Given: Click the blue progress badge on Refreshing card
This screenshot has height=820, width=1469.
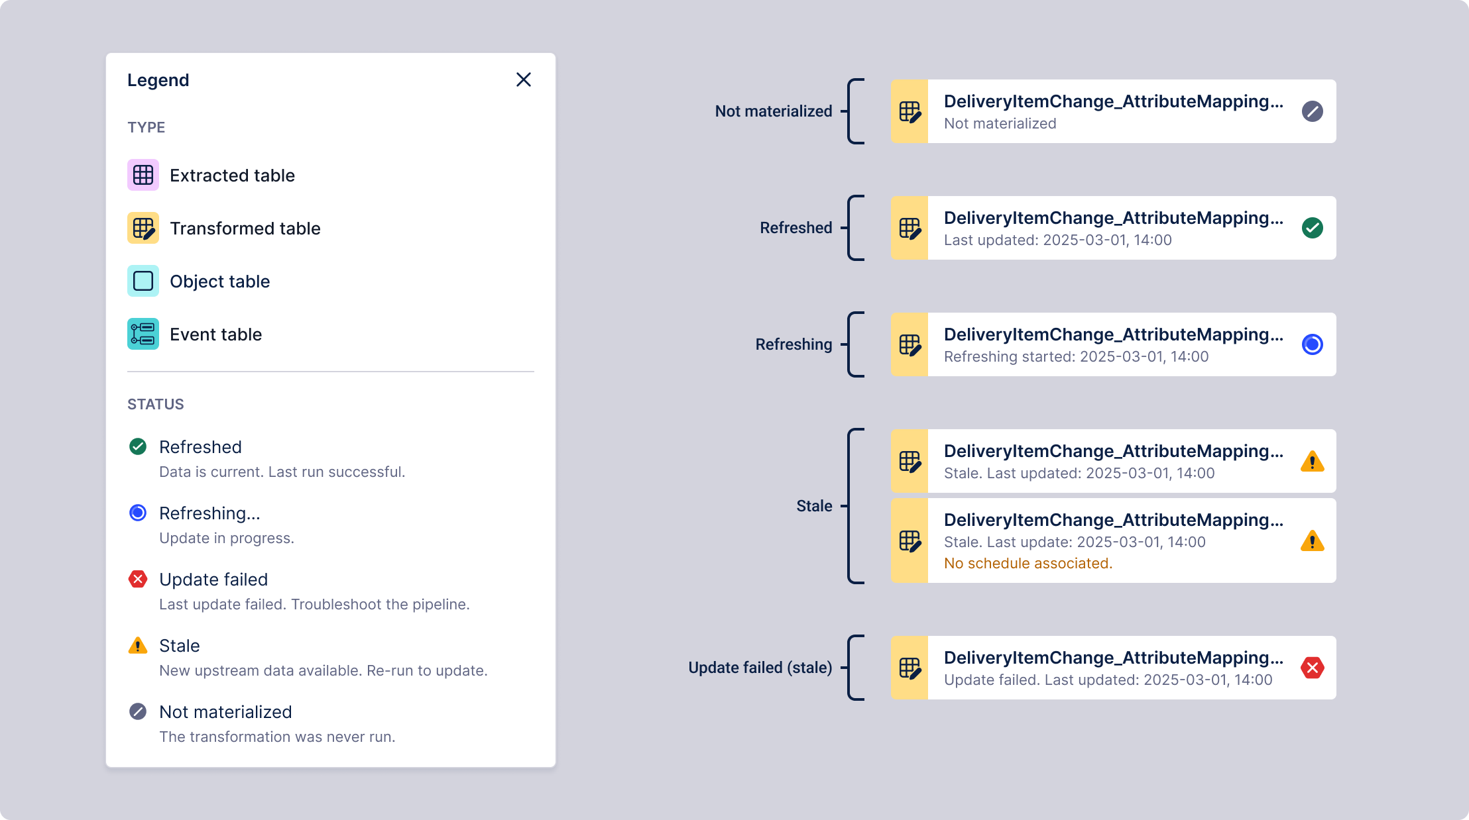Looking at the screenshot, I should click(x=1313, y=344).
